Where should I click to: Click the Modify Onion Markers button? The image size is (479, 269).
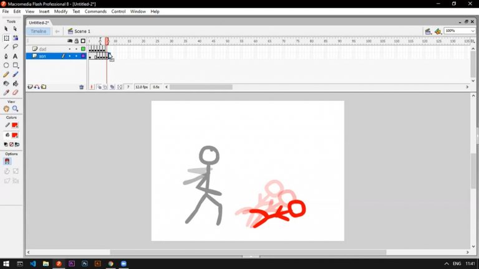tap(120, 87)
